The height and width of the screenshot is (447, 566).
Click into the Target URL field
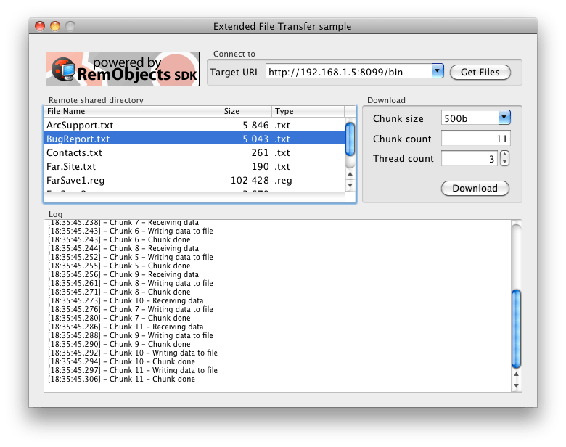pyautogui.click(x=349, y=72)
